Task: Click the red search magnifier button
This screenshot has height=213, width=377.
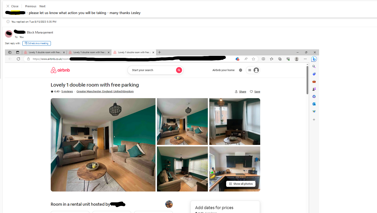Action: [179, 70]
